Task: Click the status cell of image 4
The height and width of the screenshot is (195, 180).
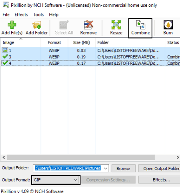Action: pyautogui.click(x=174, y=63)
